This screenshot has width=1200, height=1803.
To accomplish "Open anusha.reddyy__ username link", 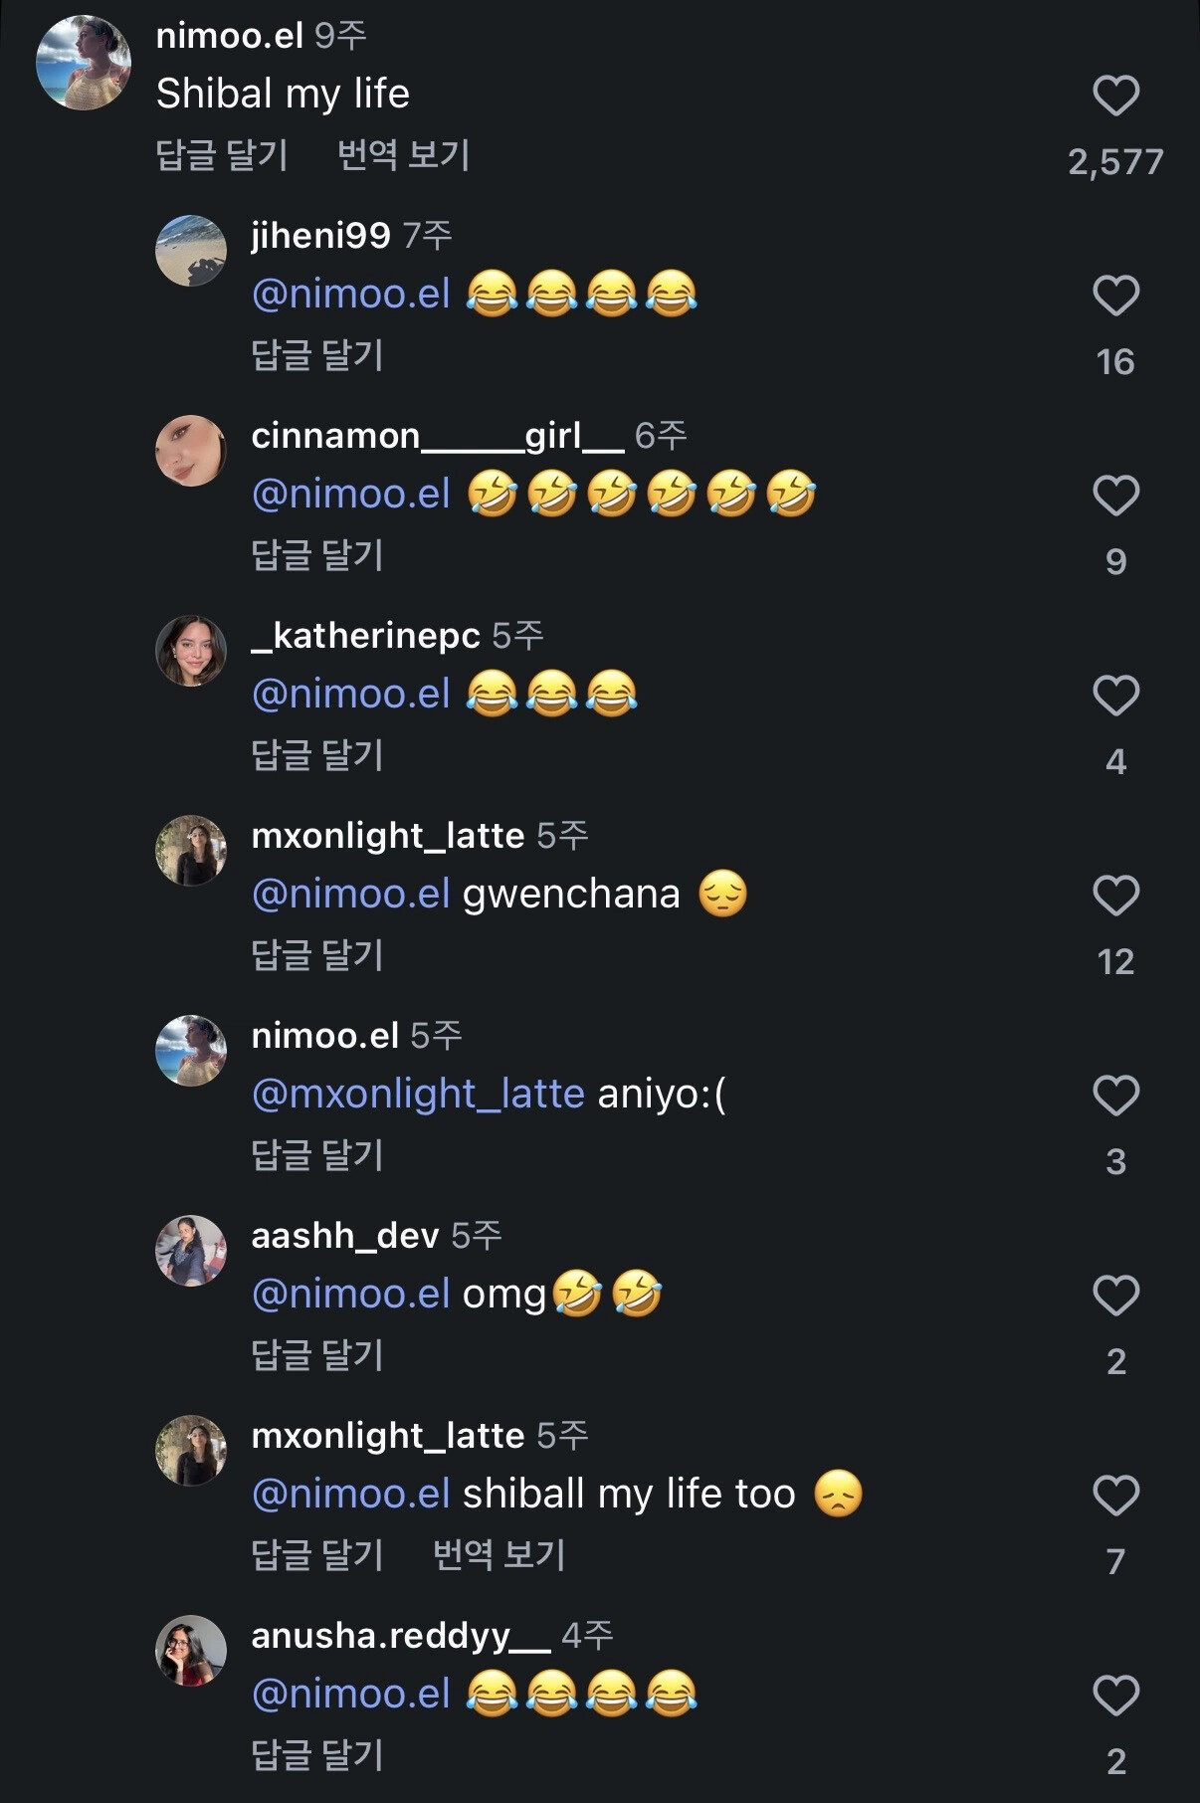I will point(400,1636).
